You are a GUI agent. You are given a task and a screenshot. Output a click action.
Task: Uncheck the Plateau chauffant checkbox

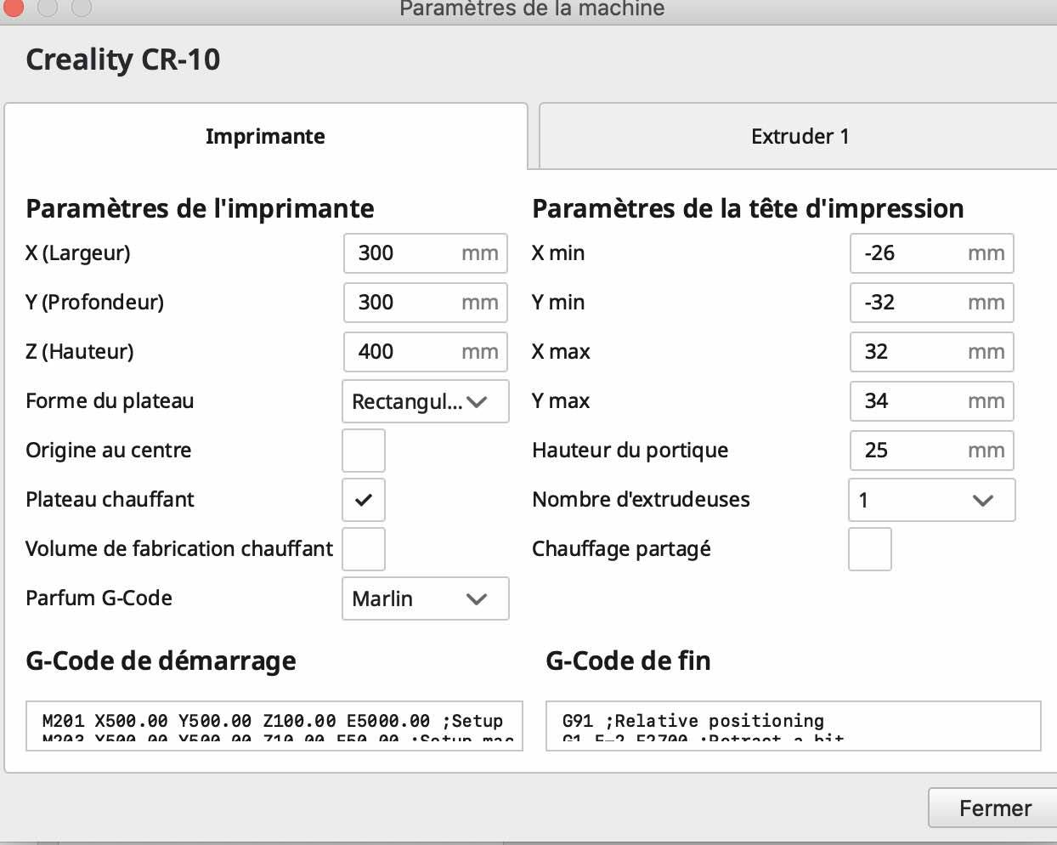(364, 500)
